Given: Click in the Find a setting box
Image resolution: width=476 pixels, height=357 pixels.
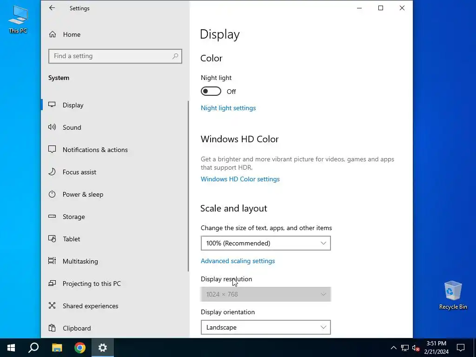Looking at the screenshot, I should point(115,56).
